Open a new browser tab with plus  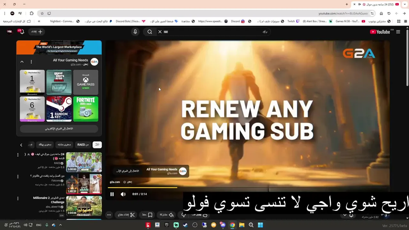347,4
